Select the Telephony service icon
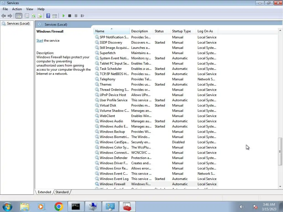The image size is (283, 212). click(97, 79)
